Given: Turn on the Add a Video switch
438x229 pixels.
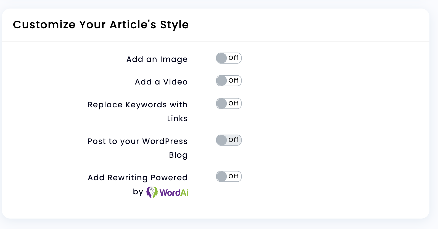Looking at the screenshot, I should pos(229,81).
